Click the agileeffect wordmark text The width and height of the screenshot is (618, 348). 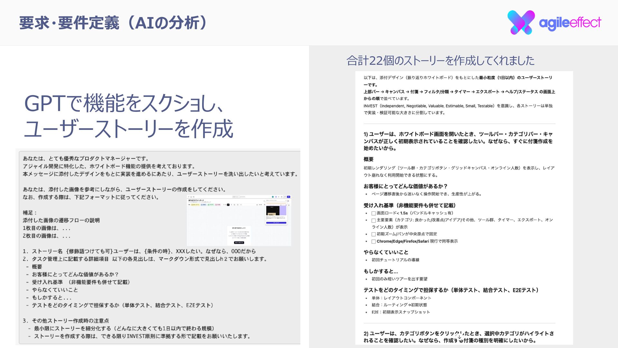pos(570,23)
